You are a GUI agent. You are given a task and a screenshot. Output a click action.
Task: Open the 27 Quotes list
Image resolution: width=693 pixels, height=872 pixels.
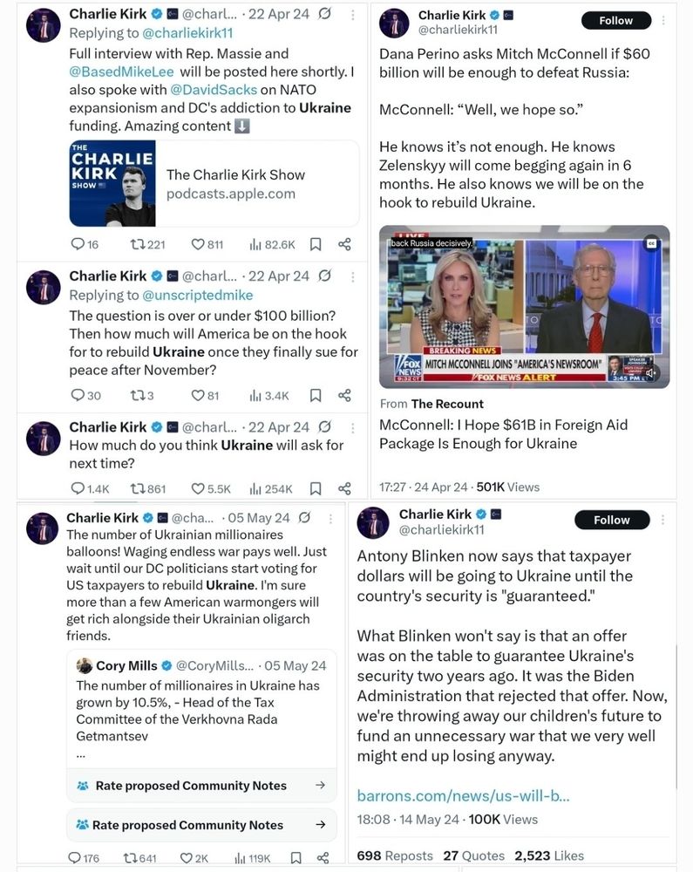(x=473, y=856)
